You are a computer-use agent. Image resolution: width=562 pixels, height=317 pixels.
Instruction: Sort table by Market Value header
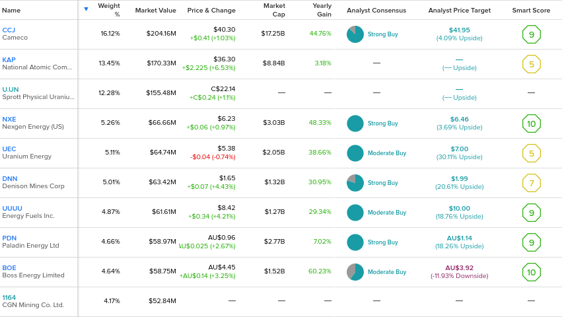tap(155, 11)
